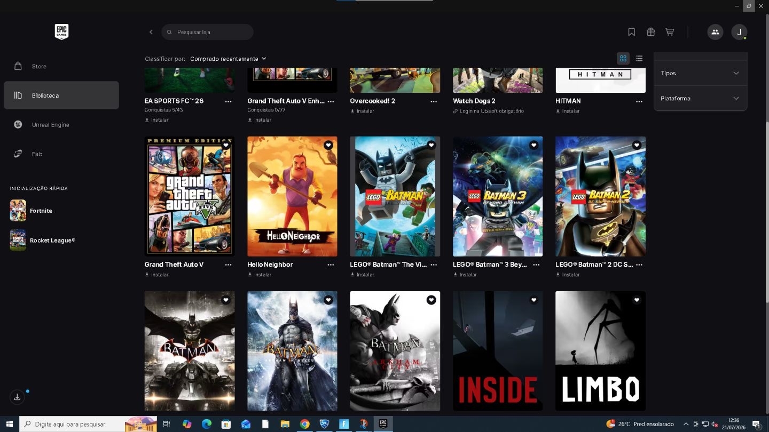This screenshot has height=432, width=769.
Task: Open Watch Dogs 2 options menu
Action: [x=536, y=101]
